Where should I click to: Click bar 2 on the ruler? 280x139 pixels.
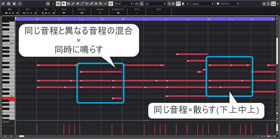click(38, 19)
